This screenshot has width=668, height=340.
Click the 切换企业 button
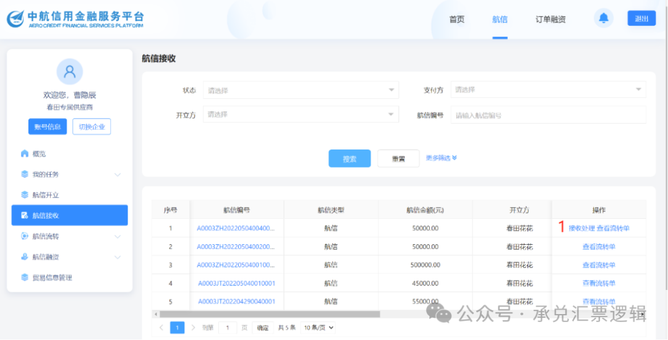click(92, 126)
